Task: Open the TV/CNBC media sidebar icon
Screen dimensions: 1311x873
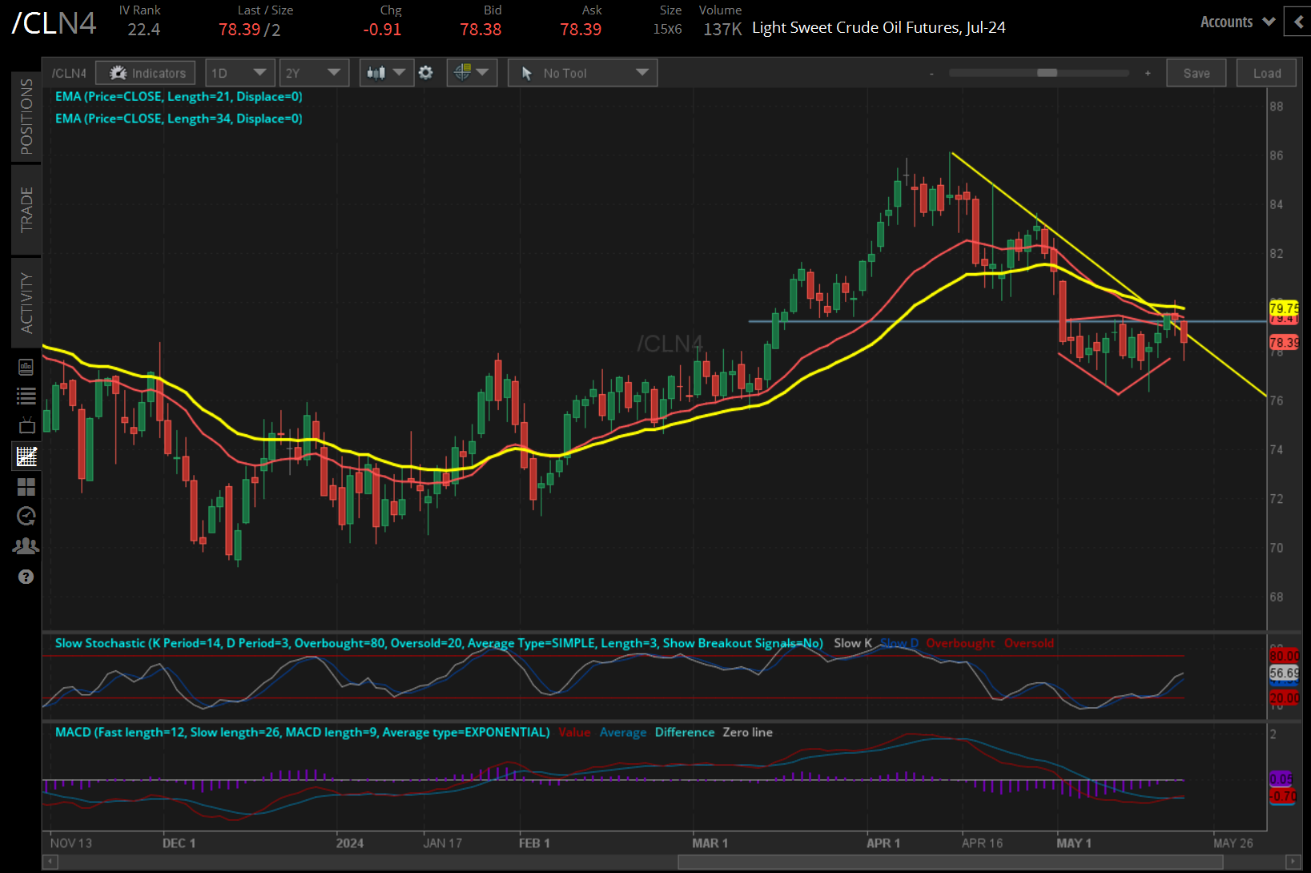Action: click(x=26, y=425)
